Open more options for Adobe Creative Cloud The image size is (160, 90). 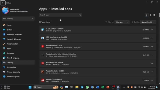click(152, 47)
